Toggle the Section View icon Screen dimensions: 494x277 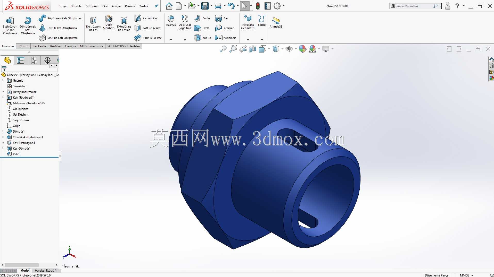pos(253,49)
